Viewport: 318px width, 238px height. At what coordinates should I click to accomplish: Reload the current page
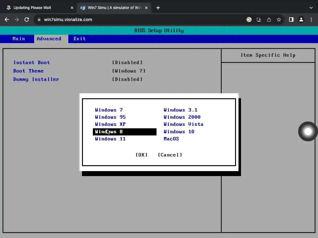(x=27, y=20)
